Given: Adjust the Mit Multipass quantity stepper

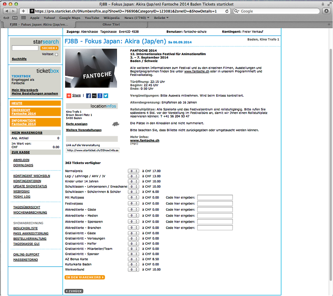Looking at the screenshot, I should point(133,197).
